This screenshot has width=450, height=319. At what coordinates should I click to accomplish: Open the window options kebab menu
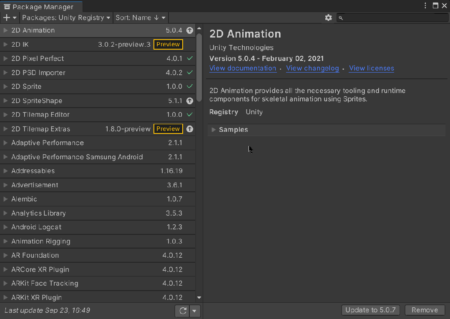click(x=425, y=5)
